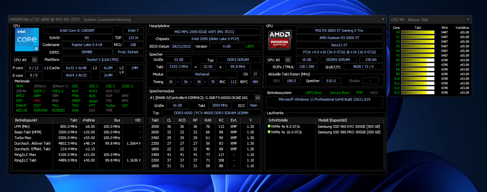Click the Intel Z690 chipset field

tap(215, 39)
